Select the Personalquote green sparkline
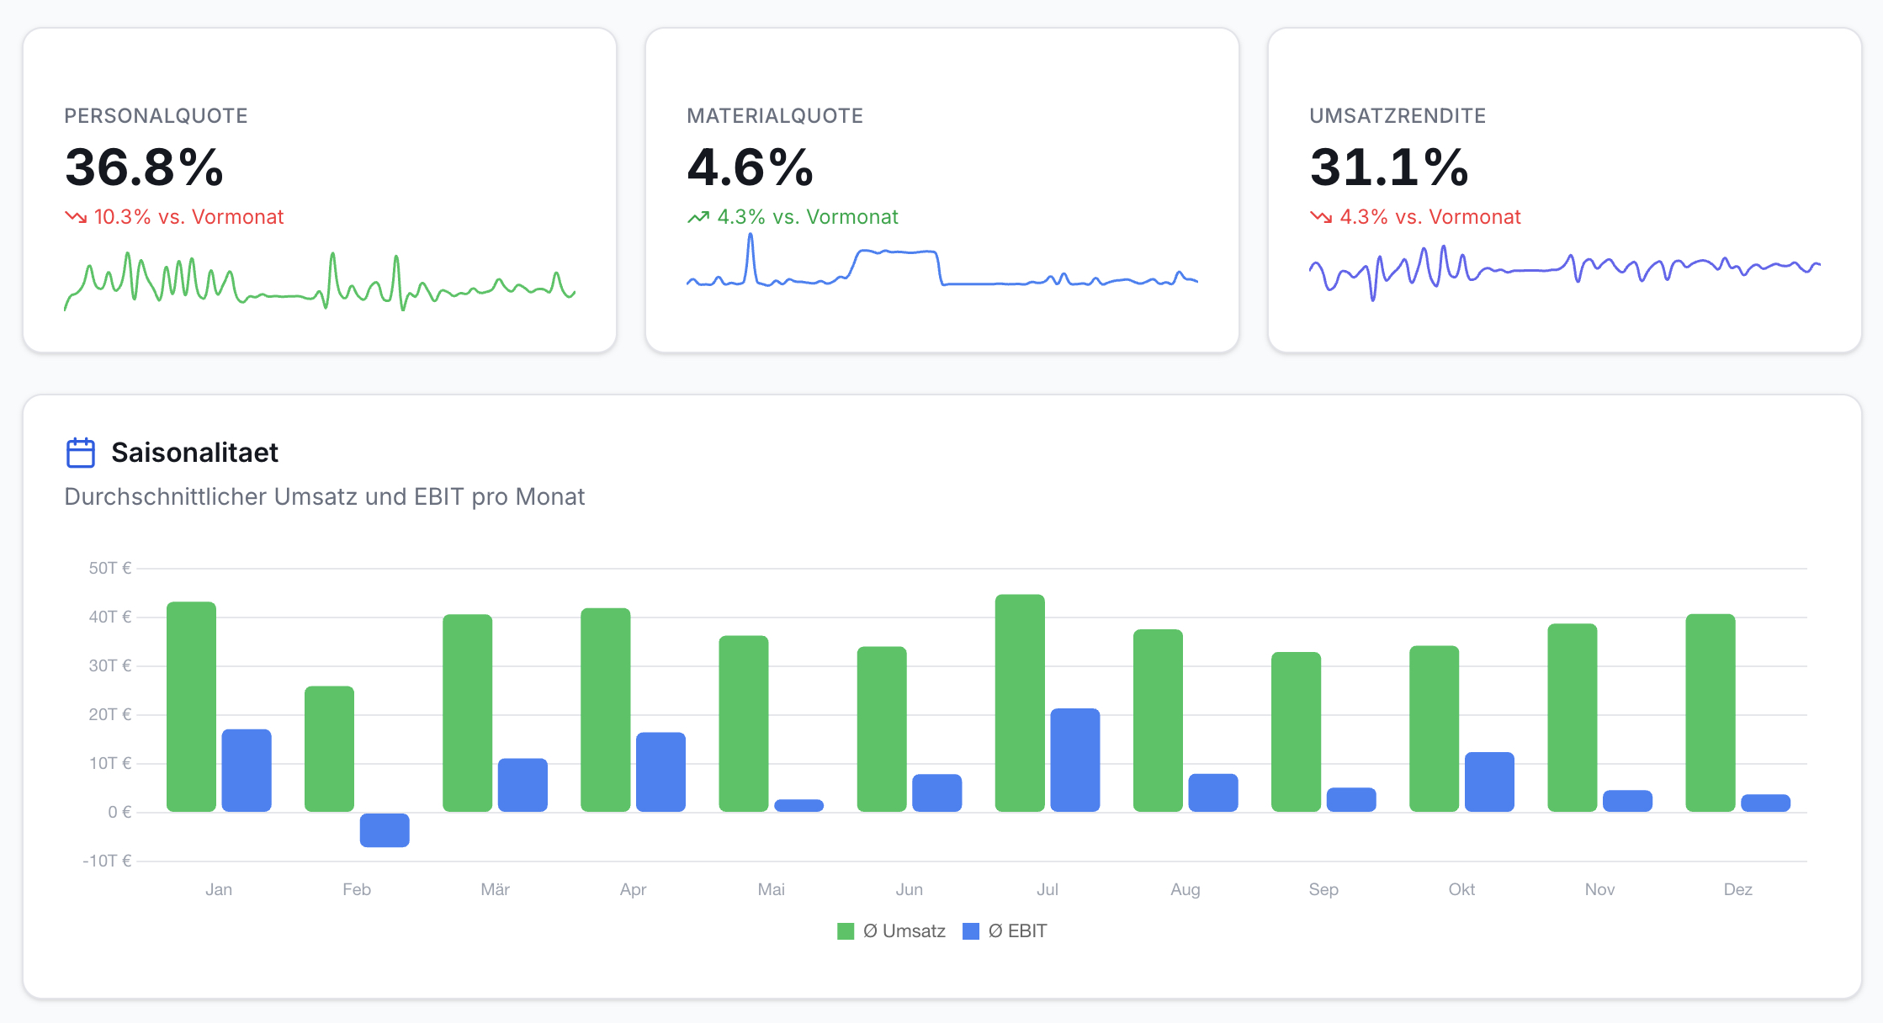This screenshot has height=1023, width=1883. click(x=320, y=282)
